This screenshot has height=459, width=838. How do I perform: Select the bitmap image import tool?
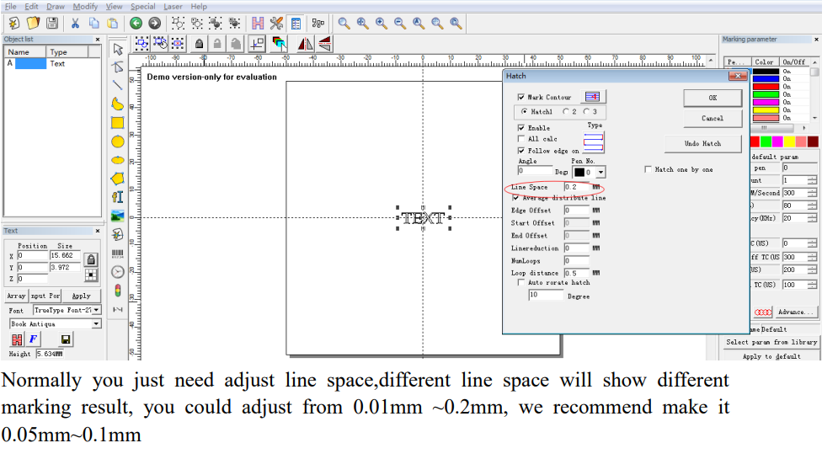tap(118, 216)
